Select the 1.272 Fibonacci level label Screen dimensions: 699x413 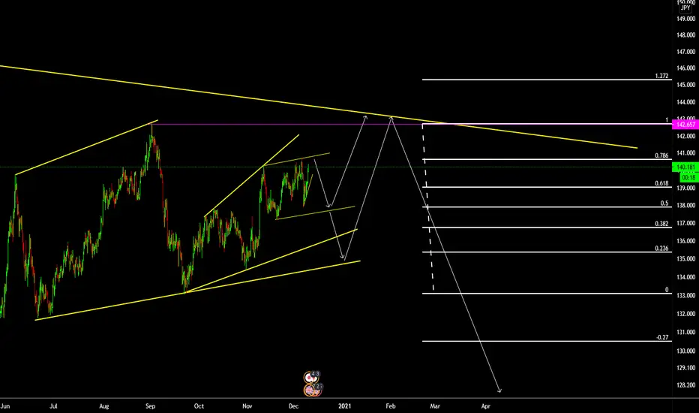[x=661, y=76]
